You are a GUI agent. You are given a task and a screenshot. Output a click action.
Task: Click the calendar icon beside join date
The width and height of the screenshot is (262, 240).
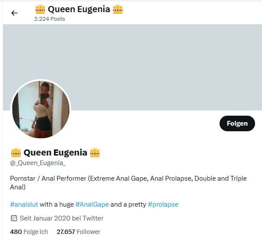[13, 218]
